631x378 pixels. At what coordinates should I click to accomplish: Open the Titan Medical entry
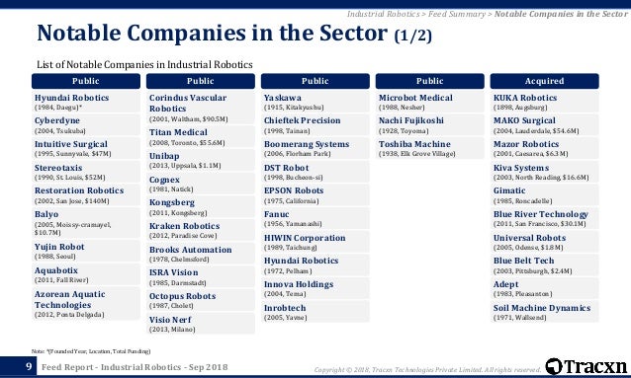pos(201,137)
